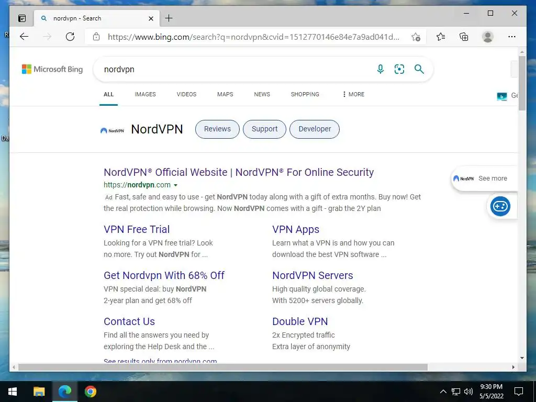The height and width of the screenshot is (402, 536).
Task: Open the VPN Apps link
Action: pos(296,229)
